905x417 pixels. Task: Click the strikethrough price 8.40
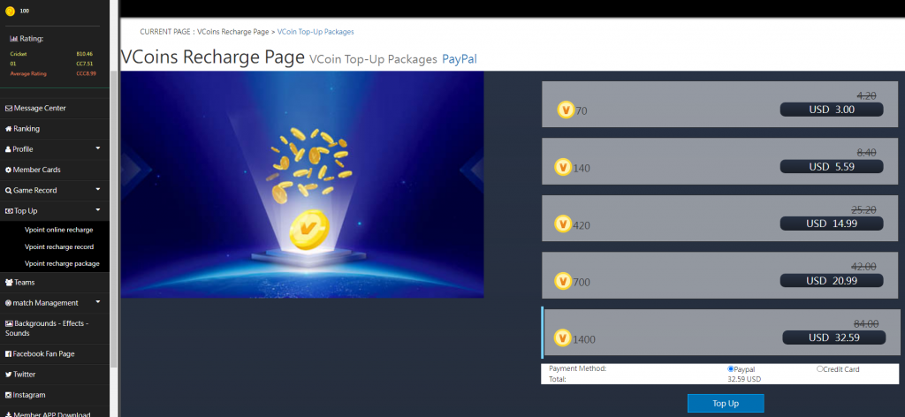(x=867, y=153)
